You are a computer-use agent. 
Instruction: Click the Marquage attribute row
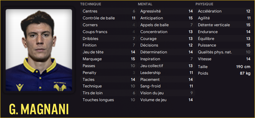click(109, 59)
